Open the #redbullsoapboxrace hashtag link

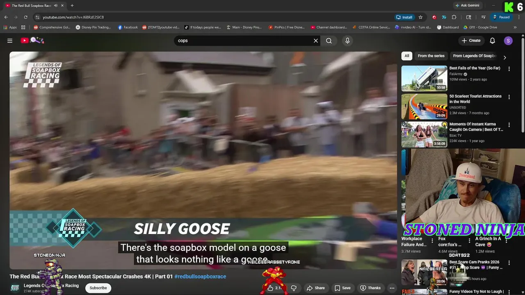[200, 277]
